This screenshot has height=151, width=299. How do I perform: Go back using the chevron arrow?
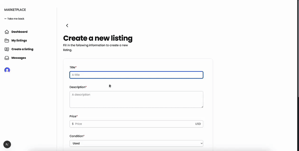pos(67,25)
